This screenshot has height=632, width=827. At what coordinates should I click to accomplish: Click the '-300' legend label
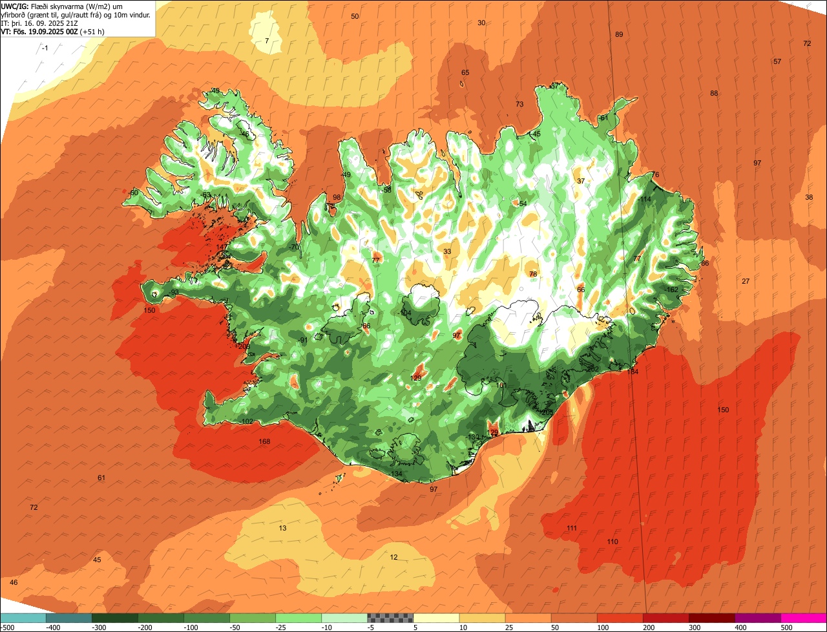pyautogui.click(x=99, y=627)
